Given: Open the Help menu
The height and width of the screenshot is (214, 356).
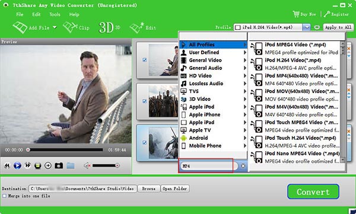Looking at the screenshot, I should point(74,14).
